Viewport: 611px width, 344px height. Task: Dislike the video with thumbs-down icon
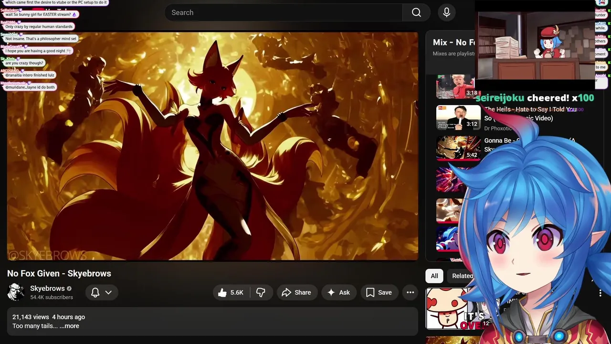261,292
